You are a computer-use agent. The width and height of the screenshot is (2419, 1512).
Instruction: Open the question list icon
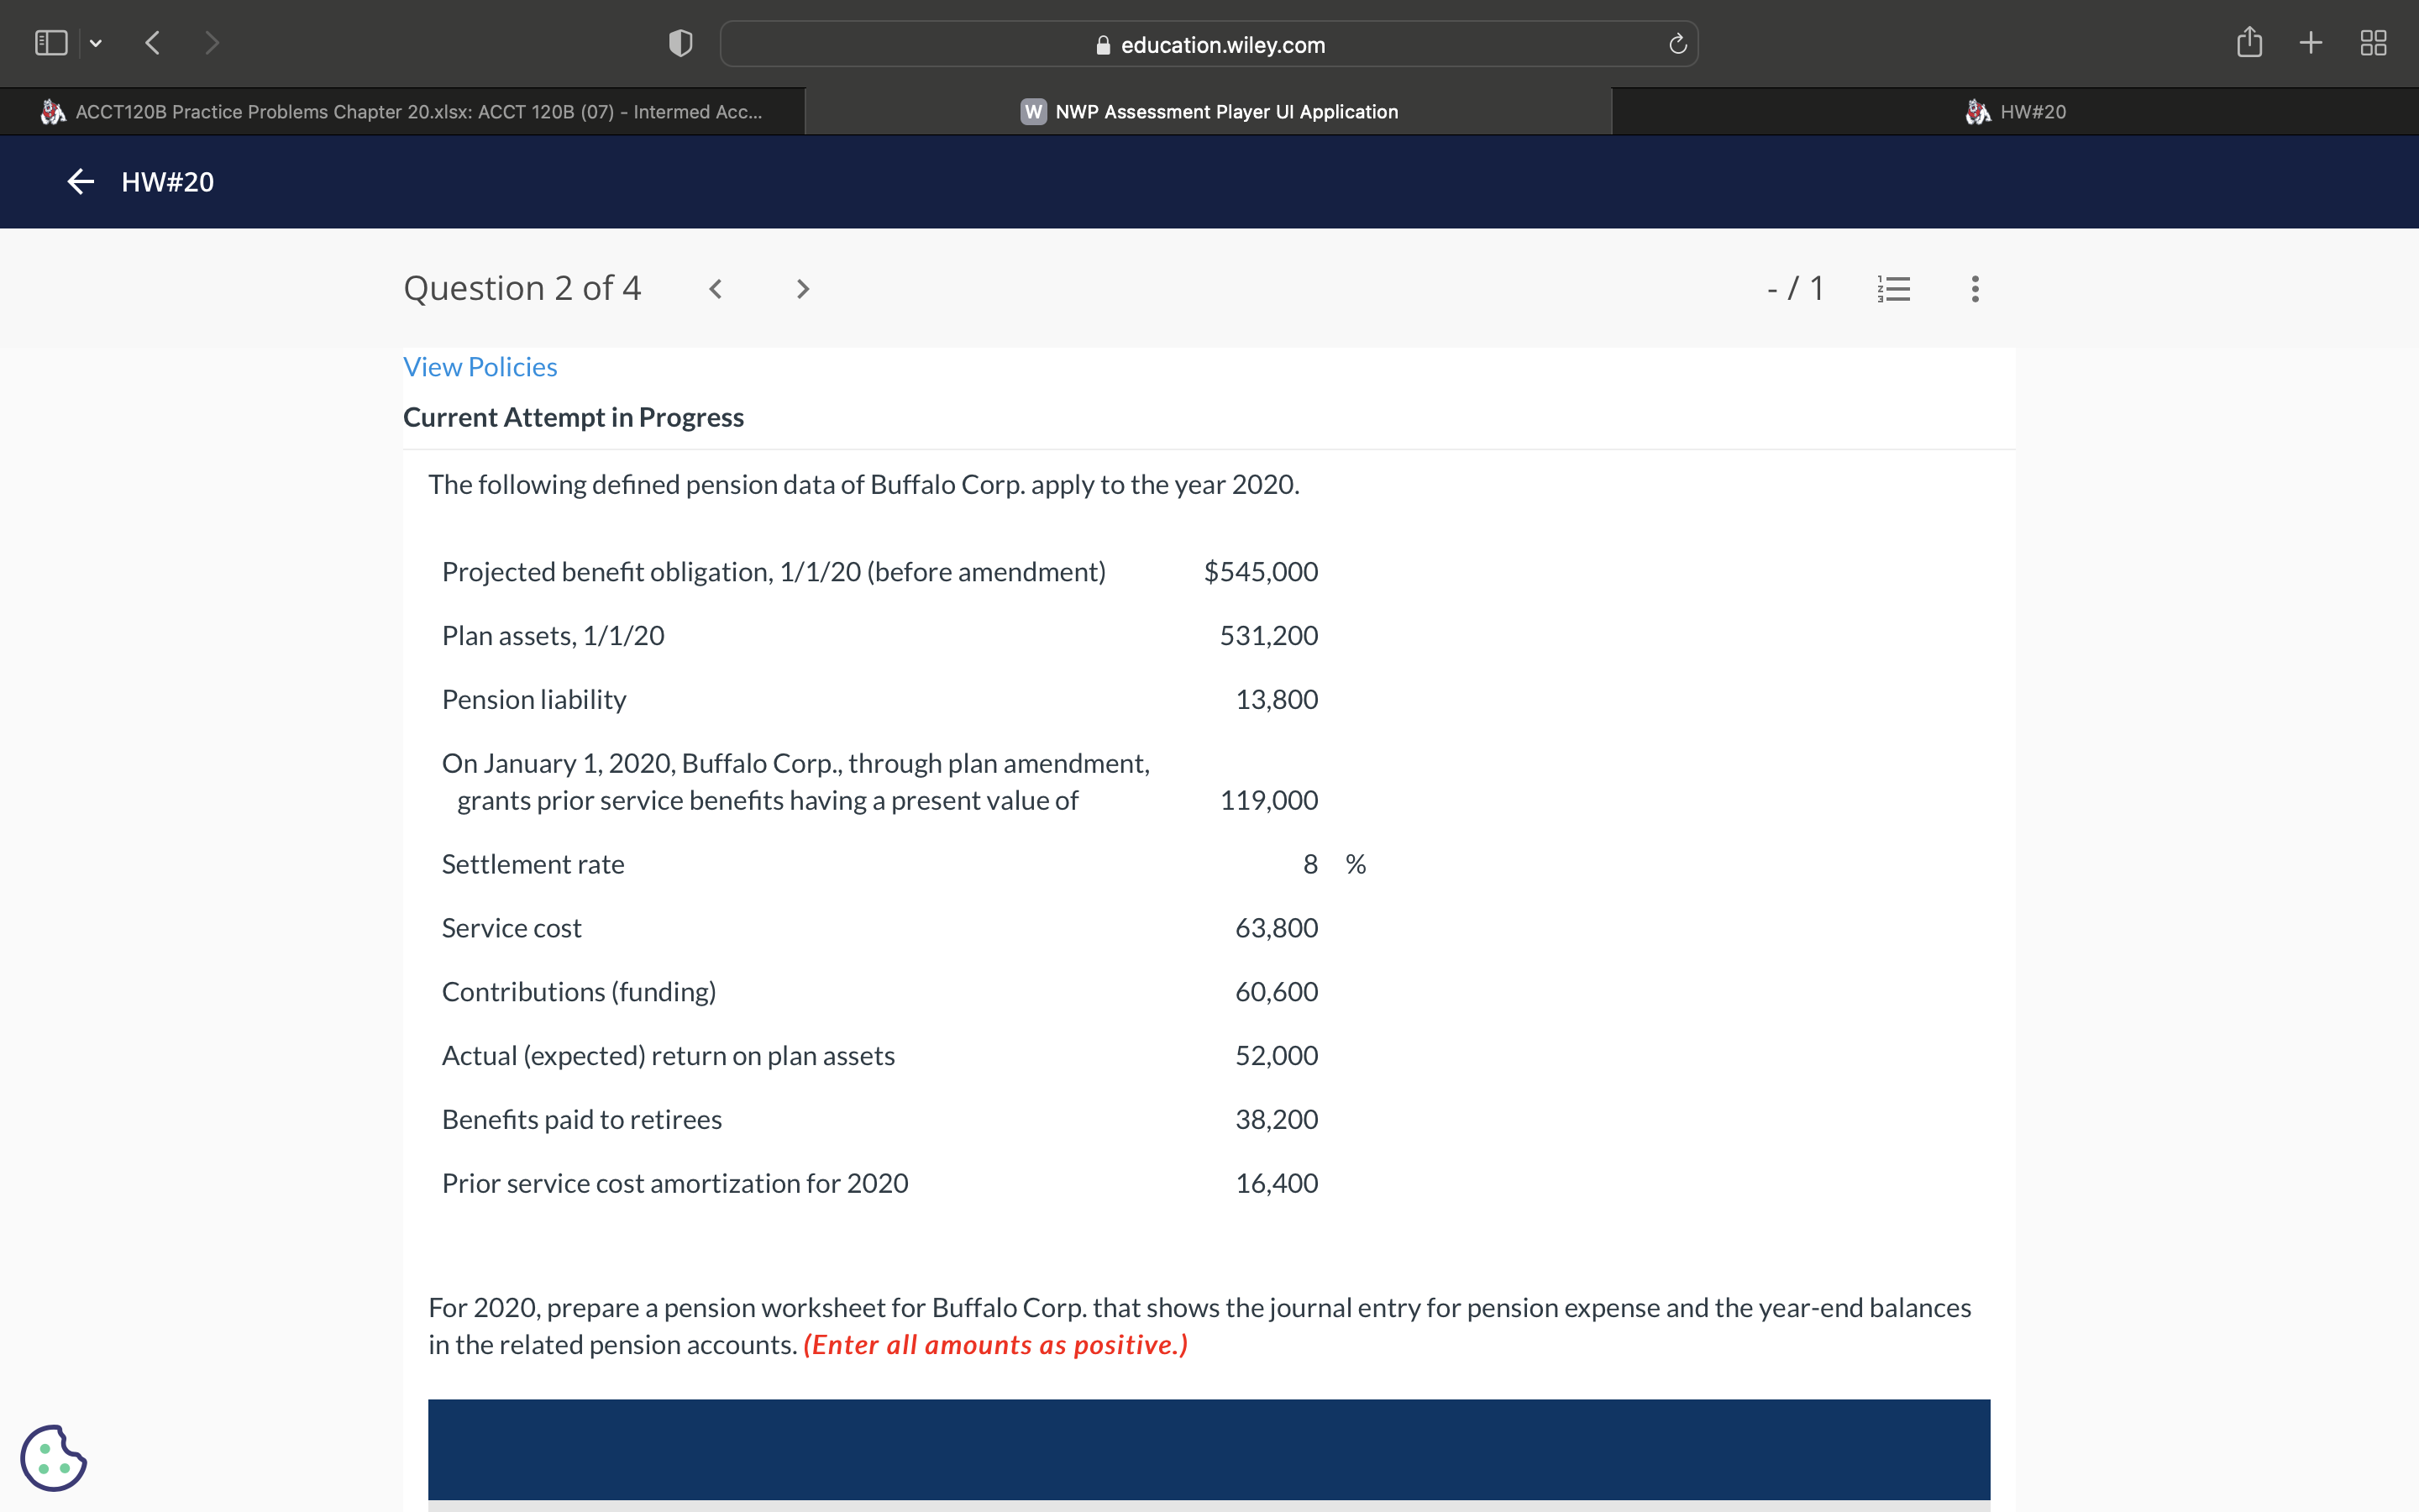(x=1893, y=289)
